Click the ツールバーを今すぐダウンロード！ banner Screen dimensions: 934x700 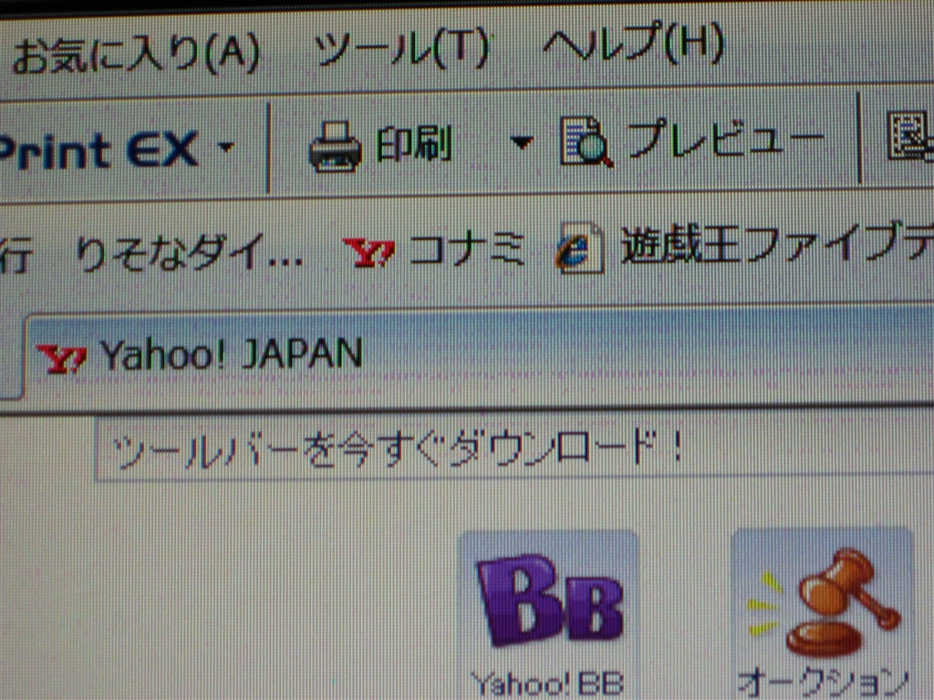click(x=398, y=450)
